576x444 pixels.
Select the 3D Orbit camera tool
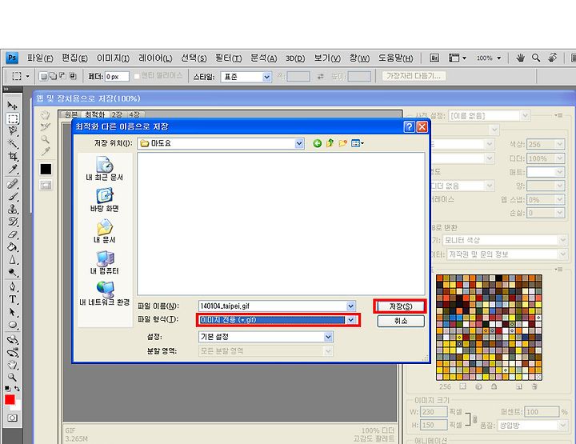point(13,353)
